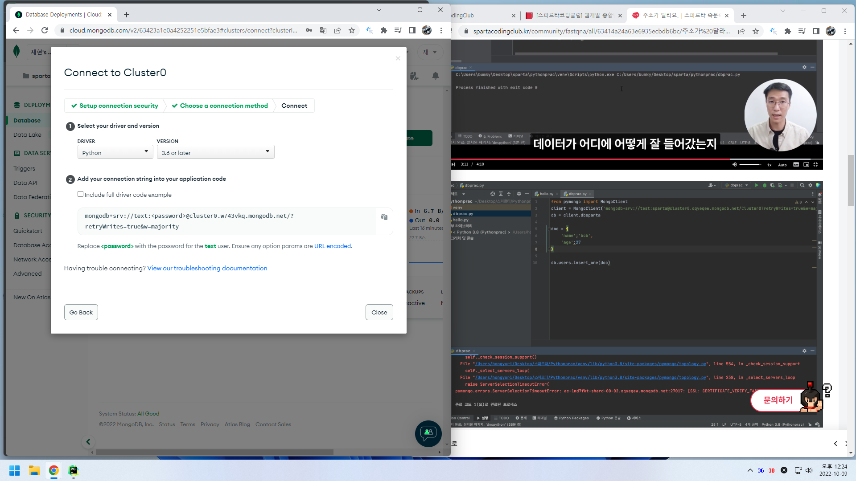The width and height of the screenshot is (856, 481).
Task: Enable Include full driver code example
Action: (80, 194)
